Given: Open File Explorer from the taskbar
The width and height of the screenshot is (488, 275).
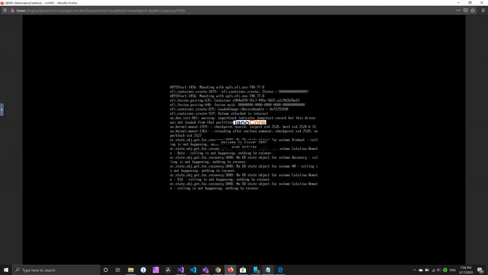Looking at the screenshot, I should coord(131,270).
